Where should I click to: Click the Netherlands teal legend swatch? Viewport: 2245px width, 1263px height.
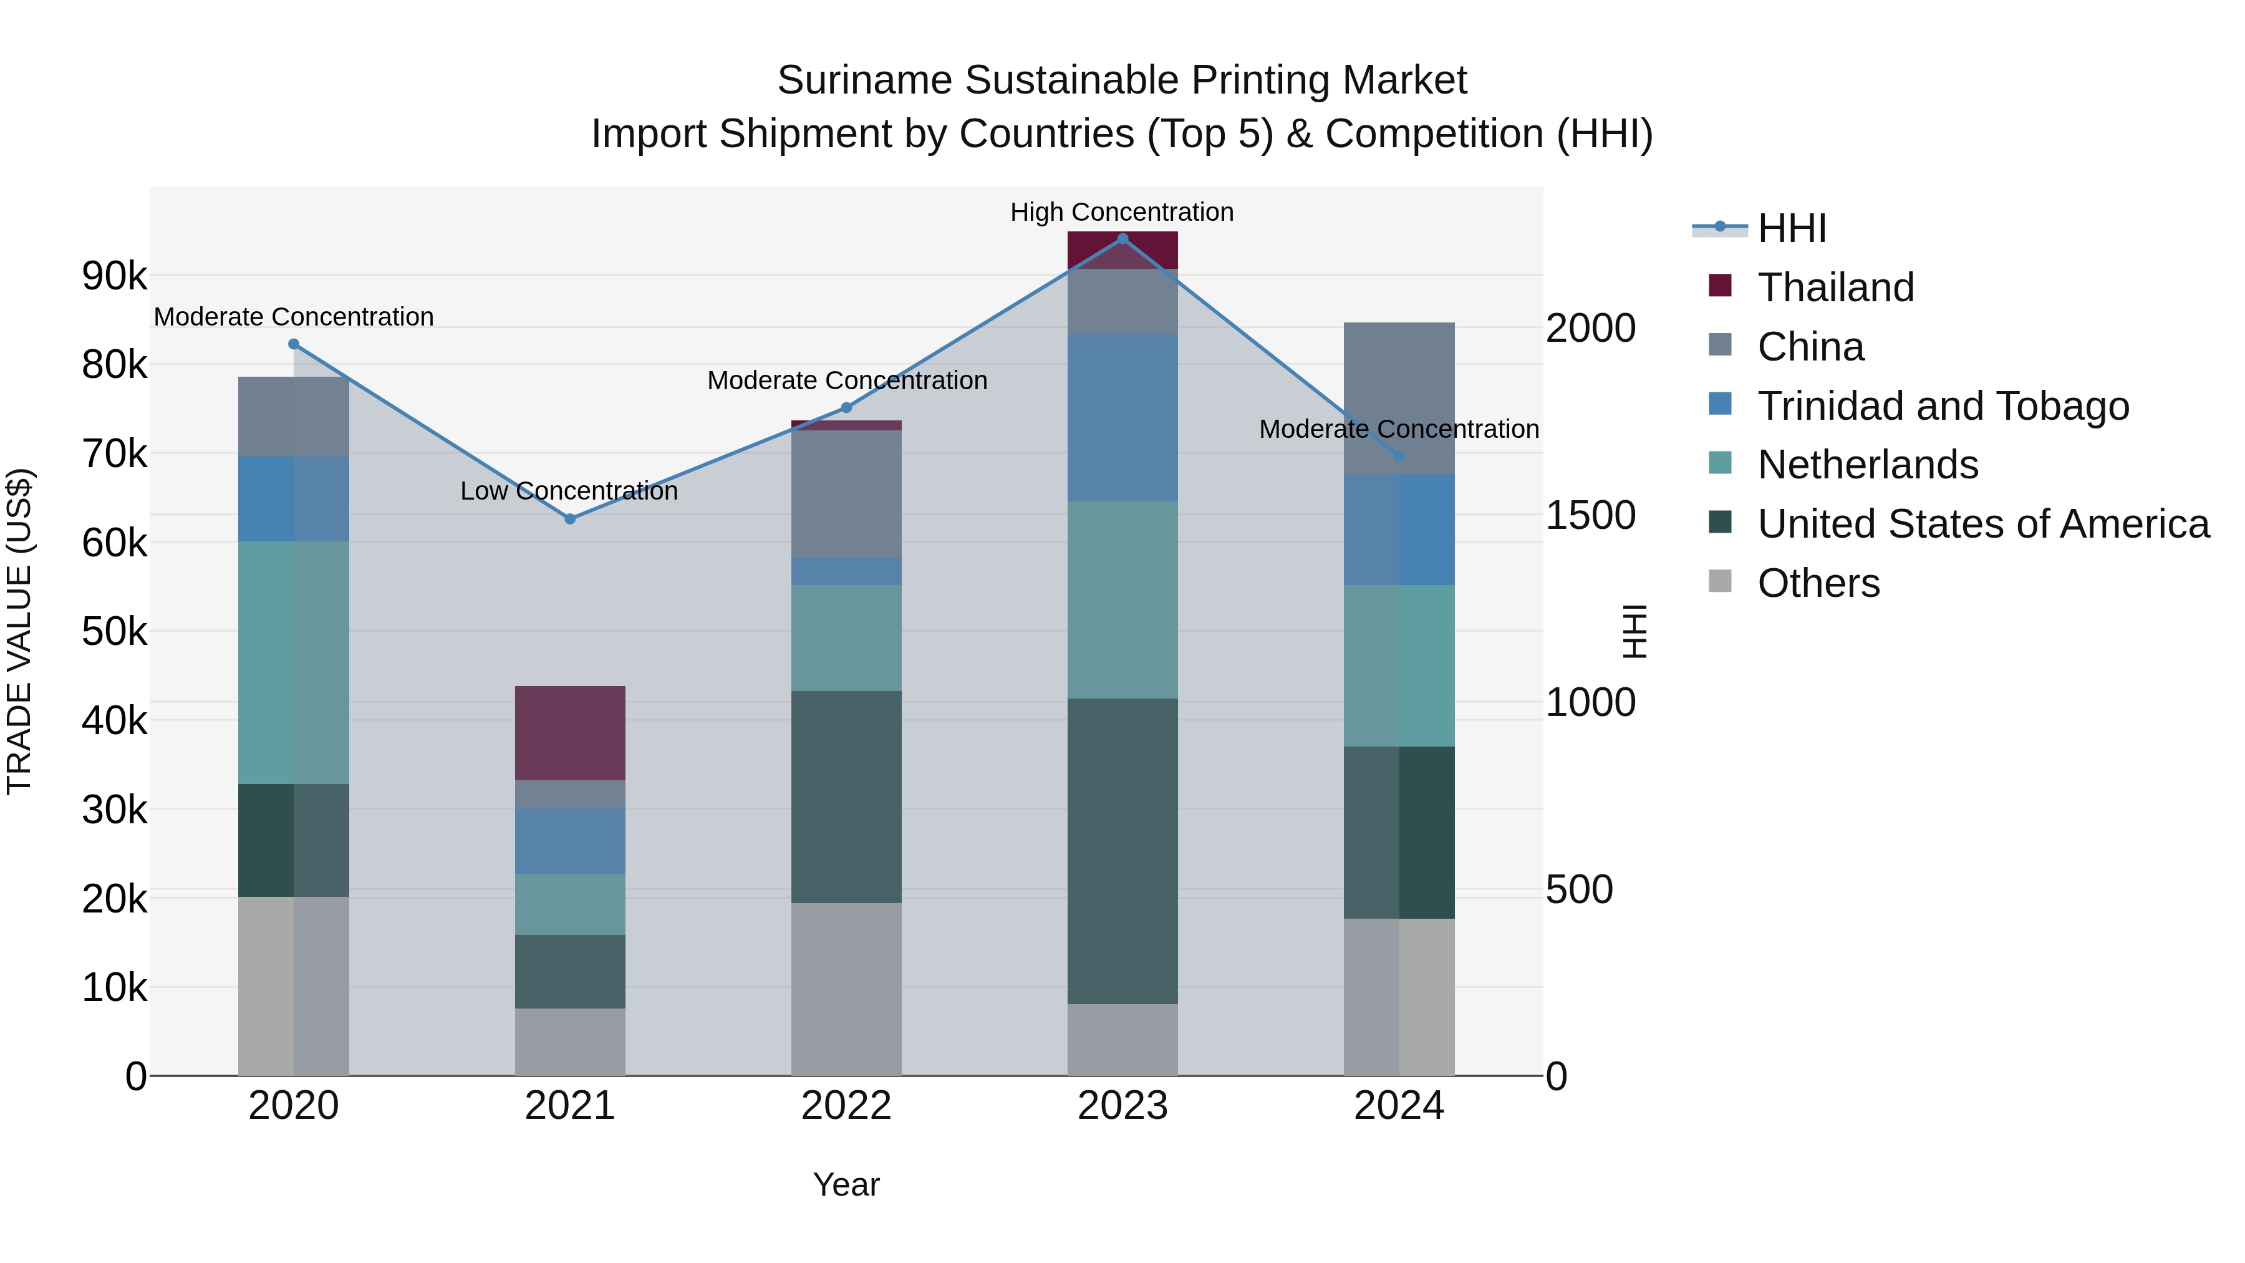click(x=1721, y=462)
